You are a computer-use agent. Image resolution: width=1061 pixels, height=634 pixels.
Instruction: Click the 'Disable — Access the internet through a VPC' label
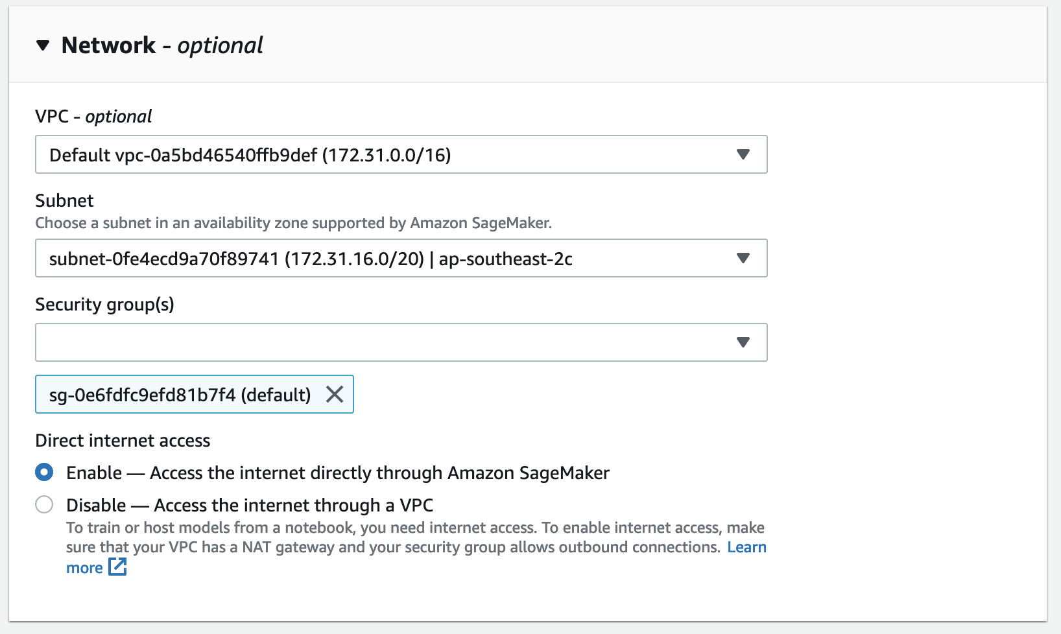(250, 506)
